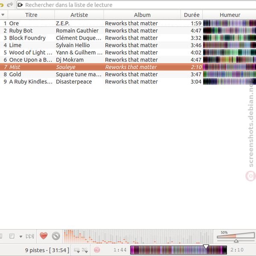This screenshot has height=256, width=256.
Task: Click the 50% volume slider
Action: [x=236, y=236]
